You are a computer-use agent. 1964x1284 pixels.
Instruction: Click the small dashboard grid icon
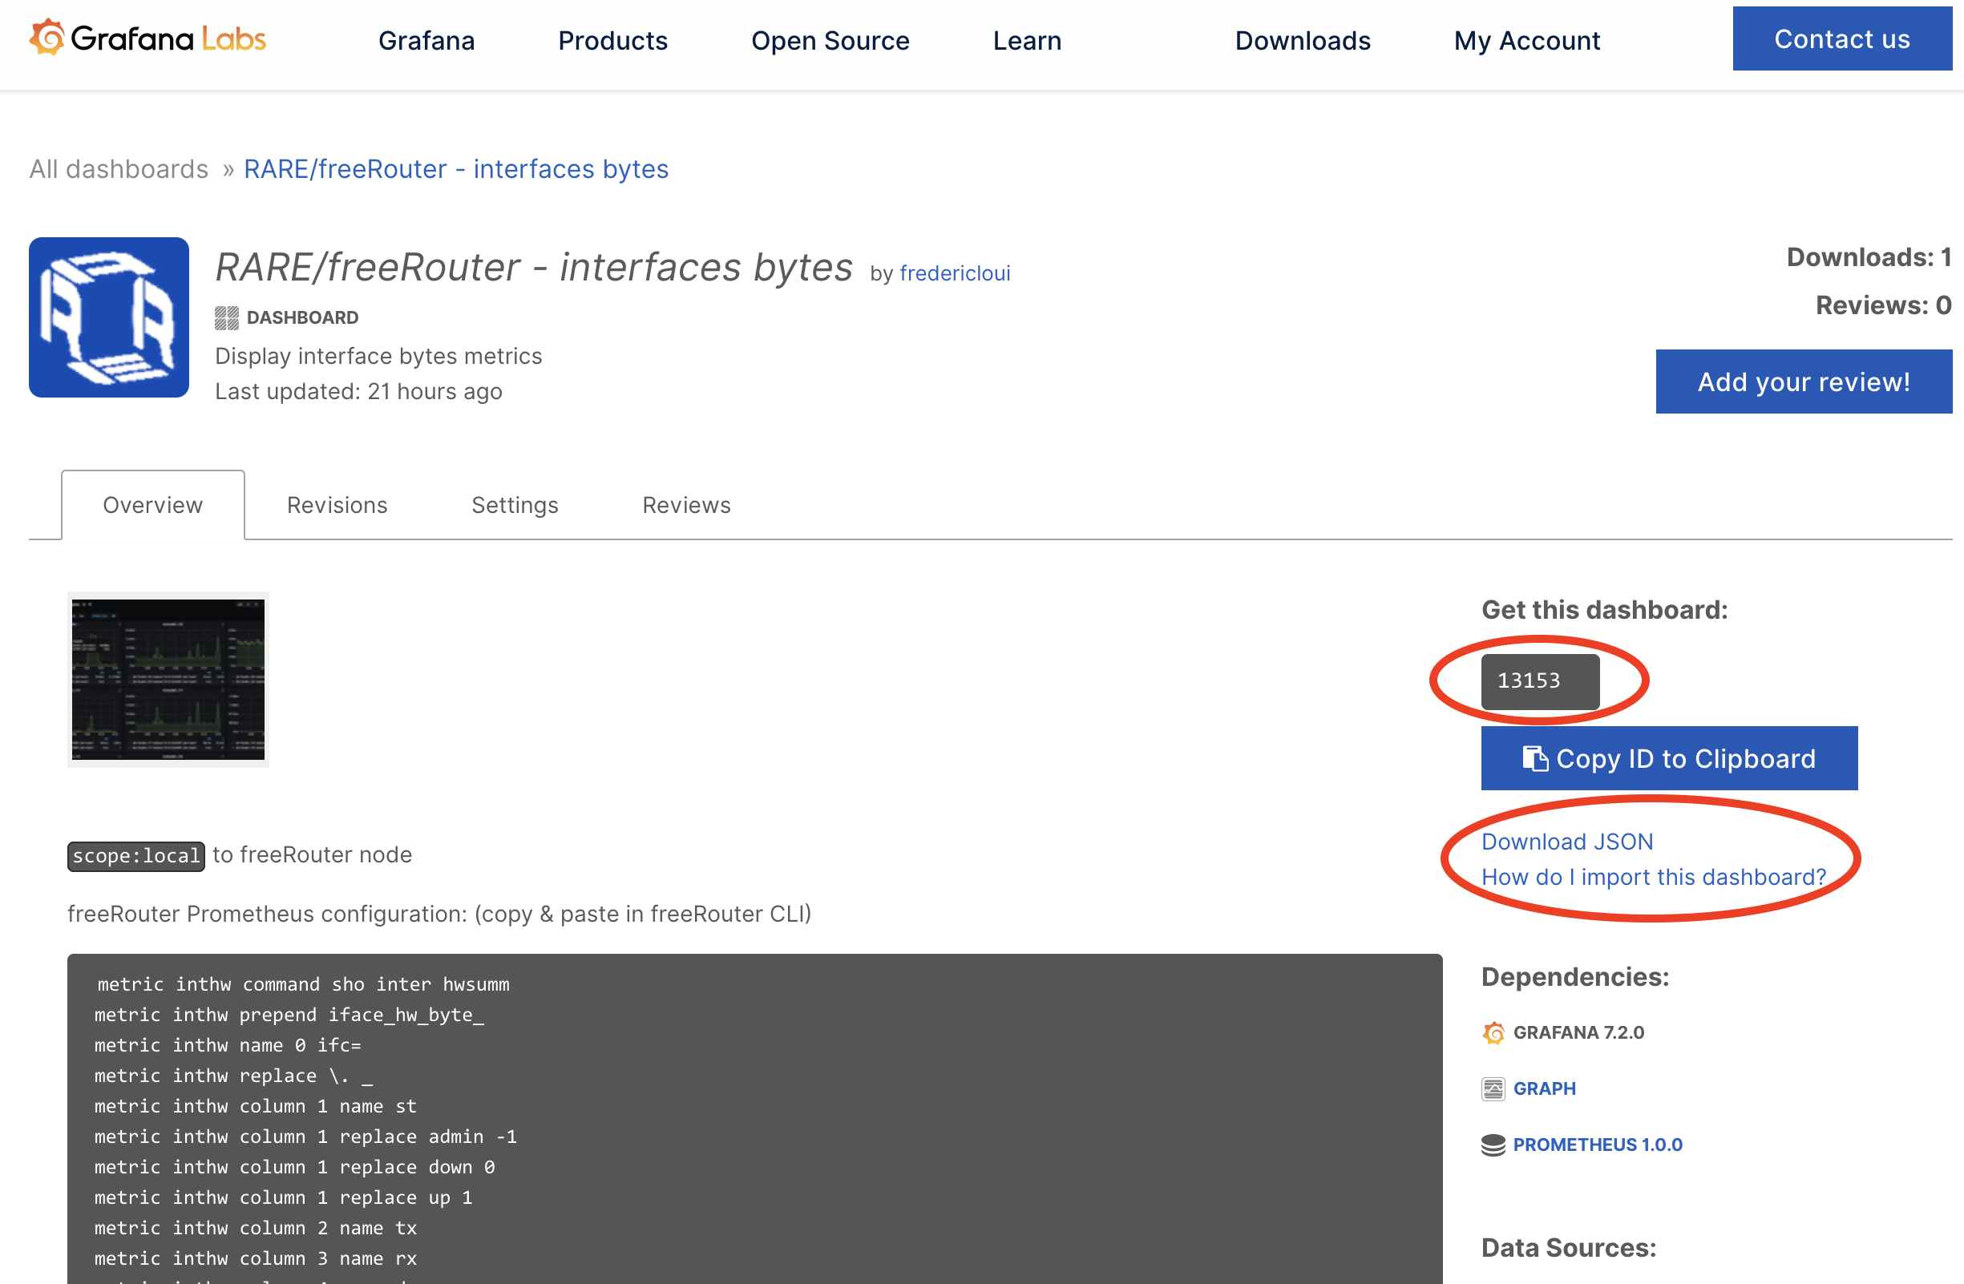226,317
